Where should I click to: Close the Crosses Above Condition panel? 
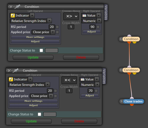point(11,7)
